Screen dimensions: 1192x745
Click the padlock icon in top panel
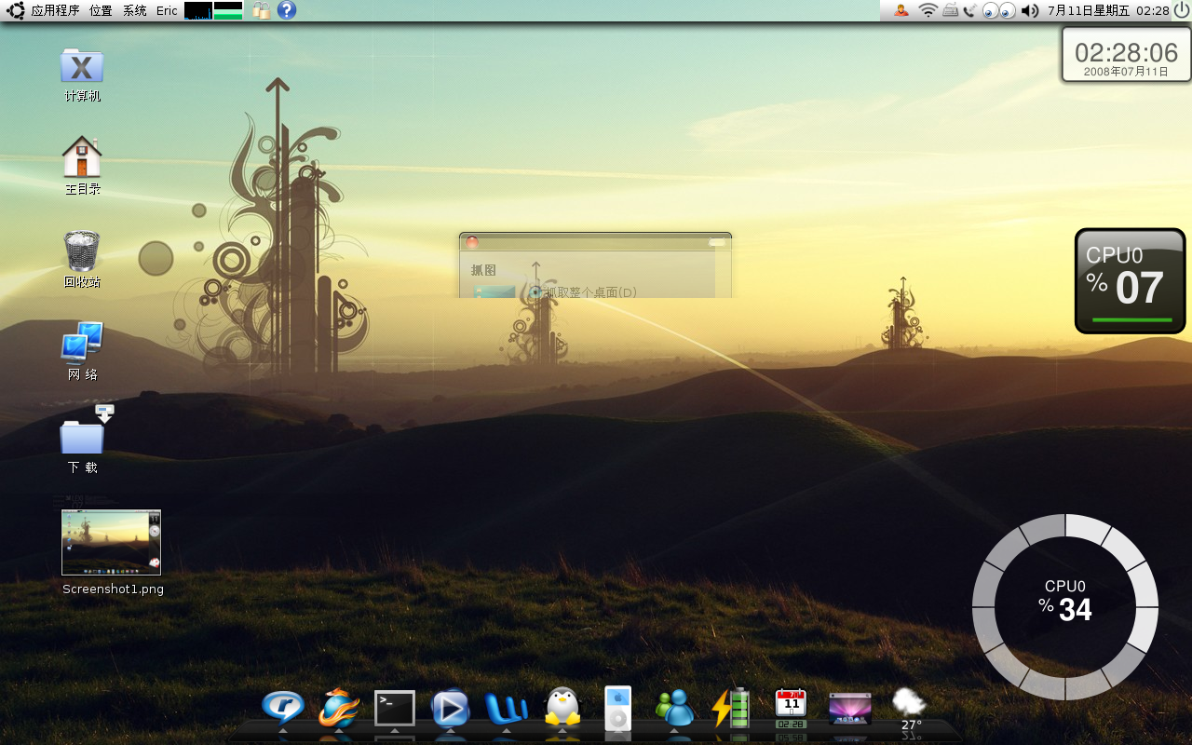[262, 10]
